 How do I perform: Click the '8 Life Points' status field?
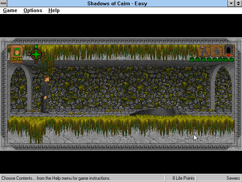pyautogui.click(x=181, y=178)
